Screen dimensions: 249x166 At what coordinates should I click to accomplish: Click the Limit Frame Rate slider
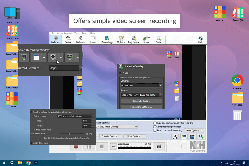(69, 134)
